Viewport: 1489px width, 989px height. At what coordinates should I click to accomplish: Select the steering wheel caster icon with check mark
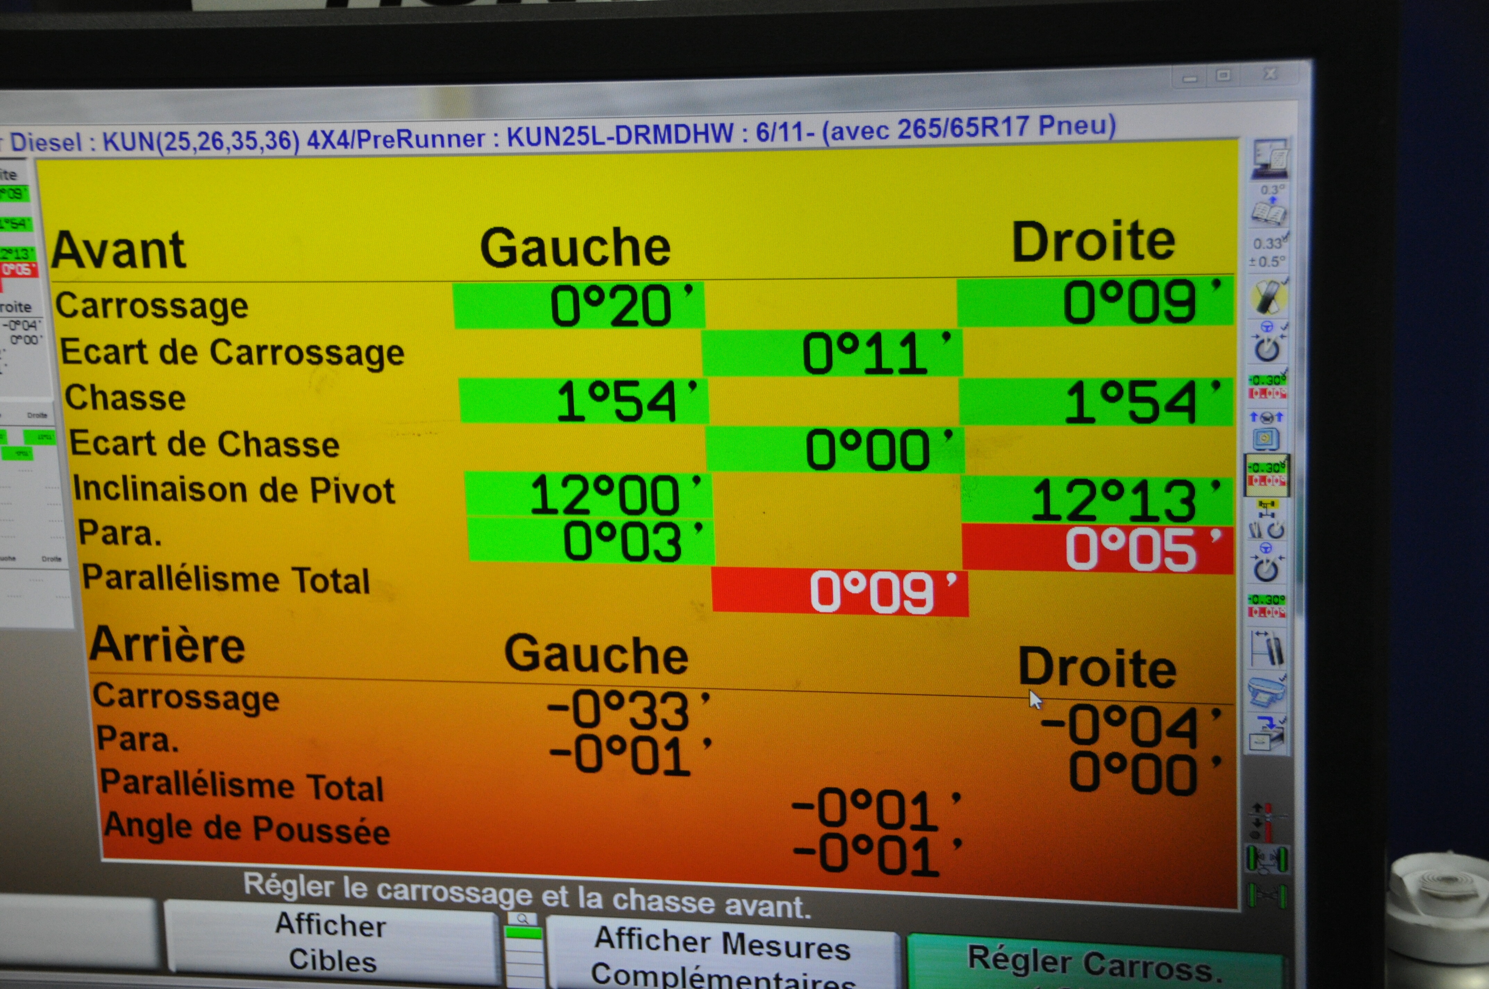pos(1268,341)
